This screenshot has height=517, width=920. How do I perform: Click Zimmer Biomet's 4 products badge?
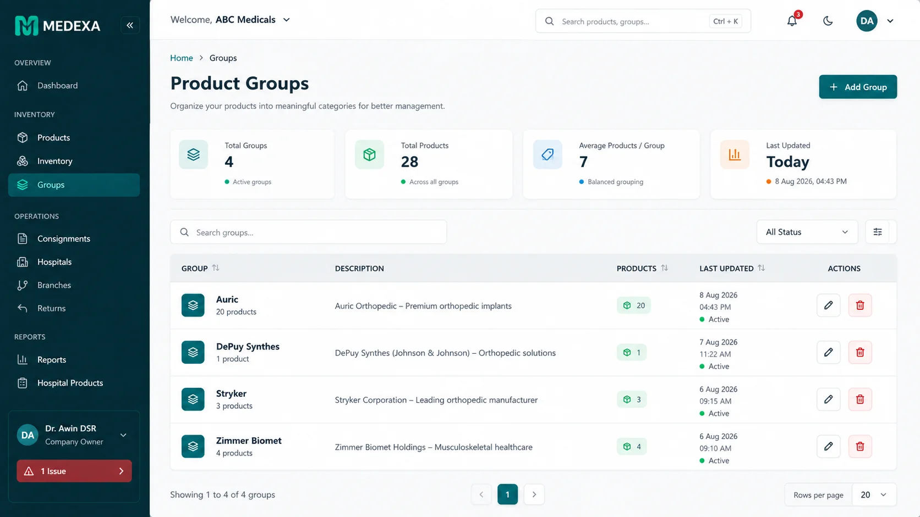click(632, 447)
